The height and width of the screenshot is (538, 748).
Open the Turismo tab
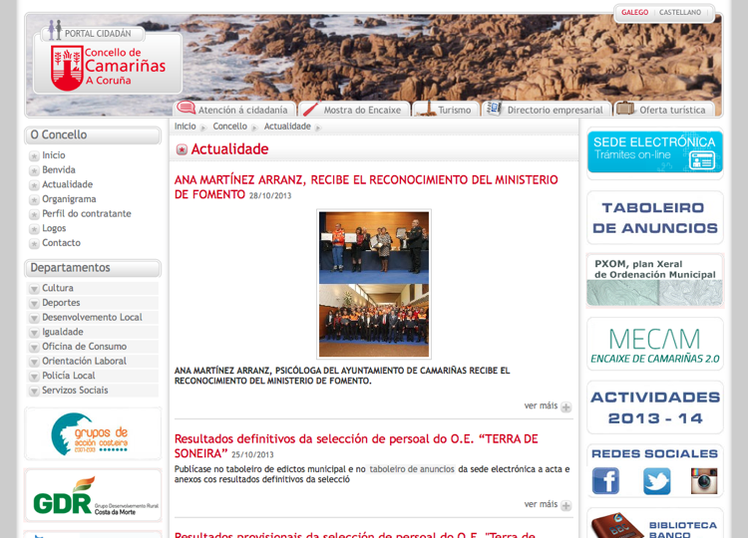pyautogui.click(x=446, y=110)
